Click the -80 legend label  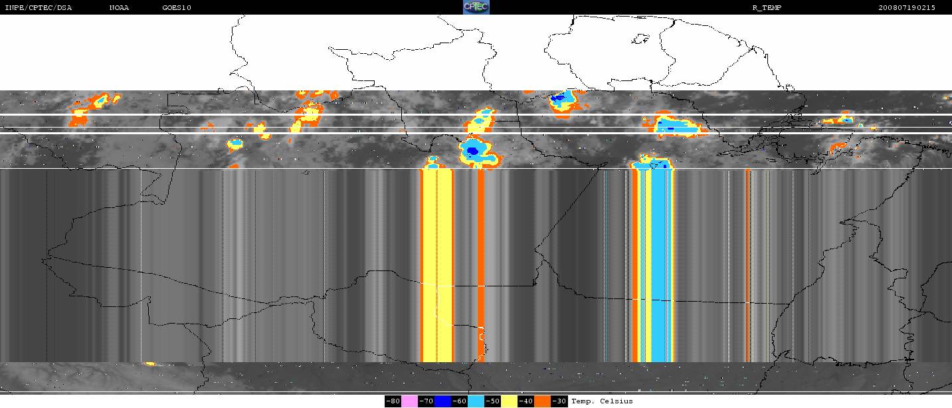tap(393, 401)
